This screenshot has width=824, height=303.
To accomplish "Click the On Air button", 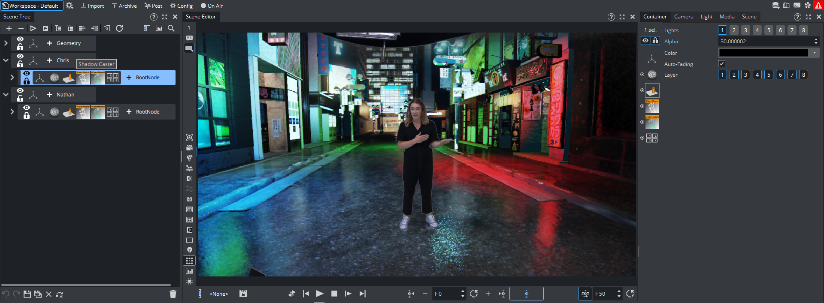I will (212, 6).
